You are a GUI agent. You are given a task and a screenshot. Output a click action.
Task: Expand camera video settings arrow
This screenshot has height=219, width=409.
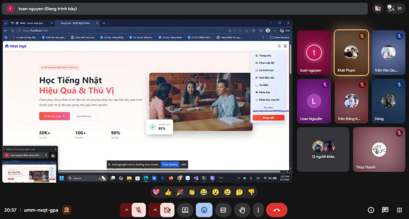(x=155, y=210)
